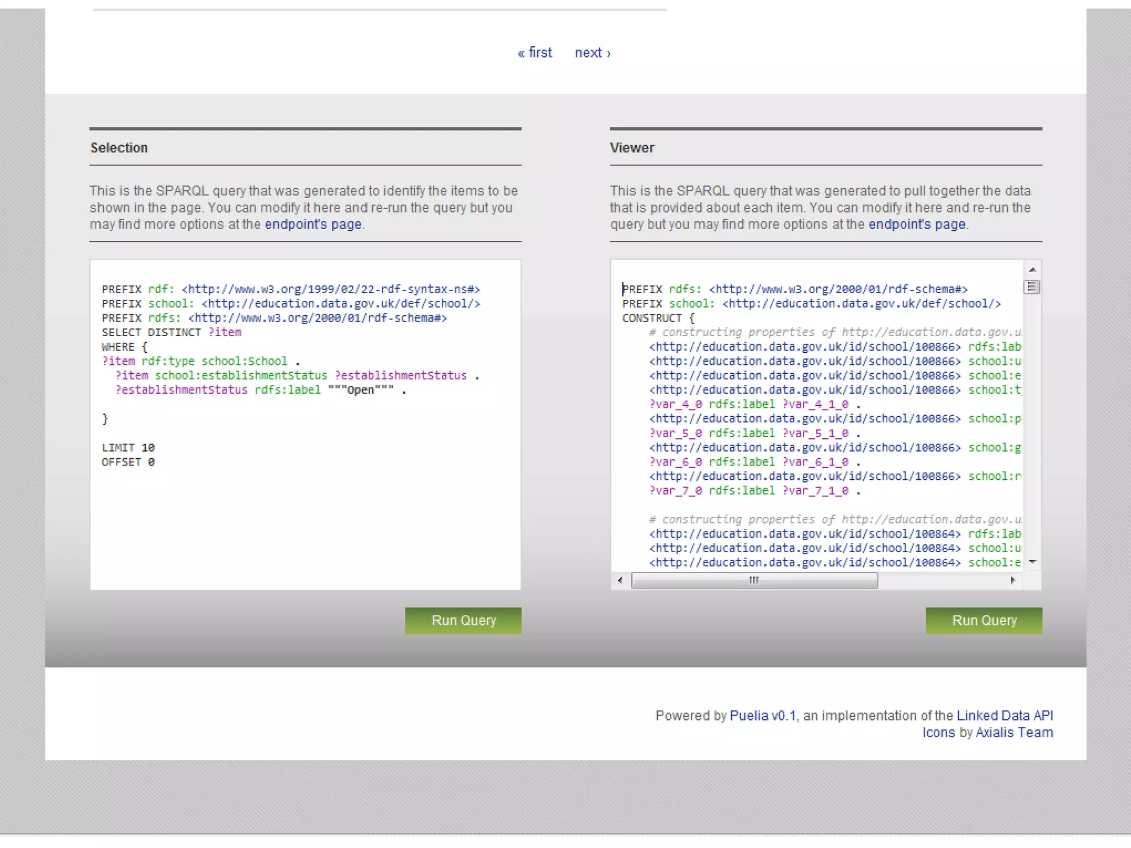Open the Linked Data API footer link

[x=1005, y=715]
